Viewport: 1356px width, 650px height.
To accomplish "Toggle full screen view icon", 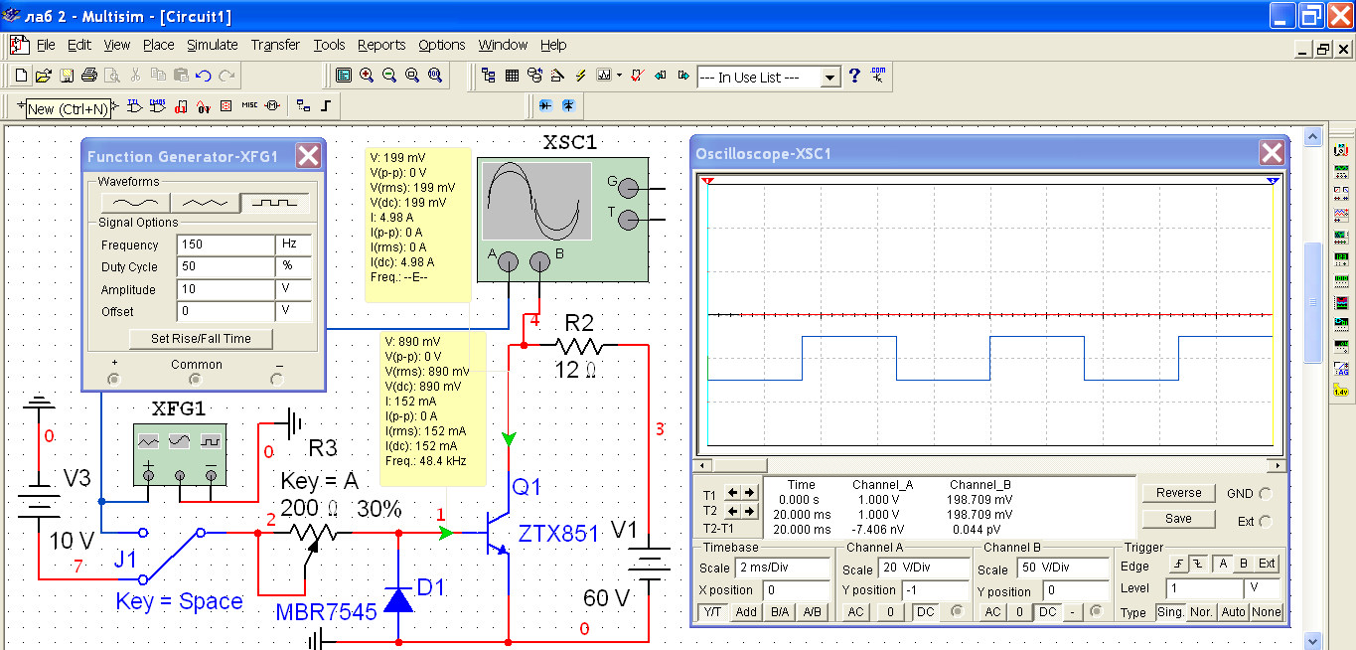I will click(343, 76).
